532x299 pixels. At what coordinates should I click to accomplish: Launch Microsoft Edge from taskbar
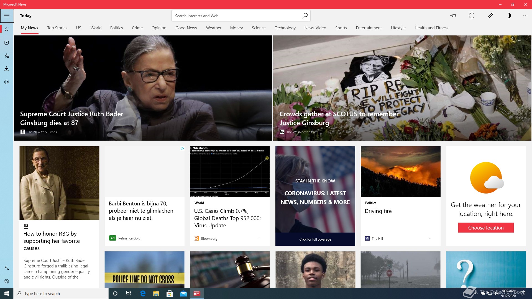click(x=143, y=293)
